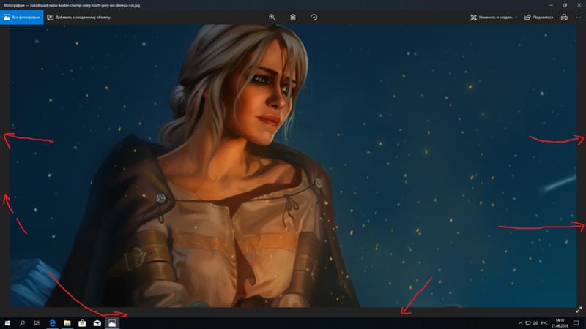Image resolution: width=586 pixels, height=329 pixels.
Task: Add the photo to a creation
Action: pyautogui.click(x=78, y=17)
